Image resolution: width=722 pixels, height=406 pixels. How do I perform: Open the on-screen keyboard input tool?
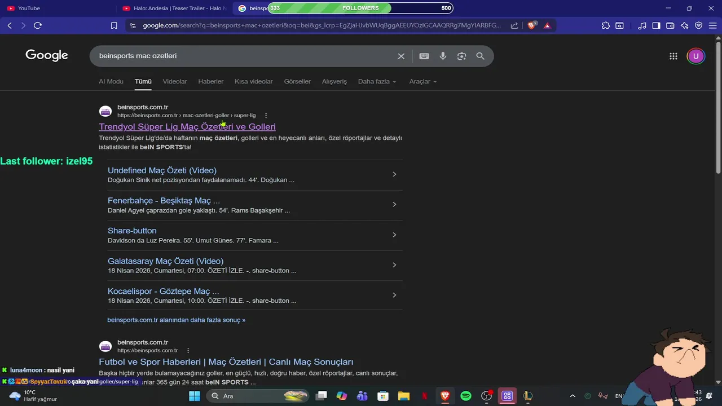coord(424,56)
